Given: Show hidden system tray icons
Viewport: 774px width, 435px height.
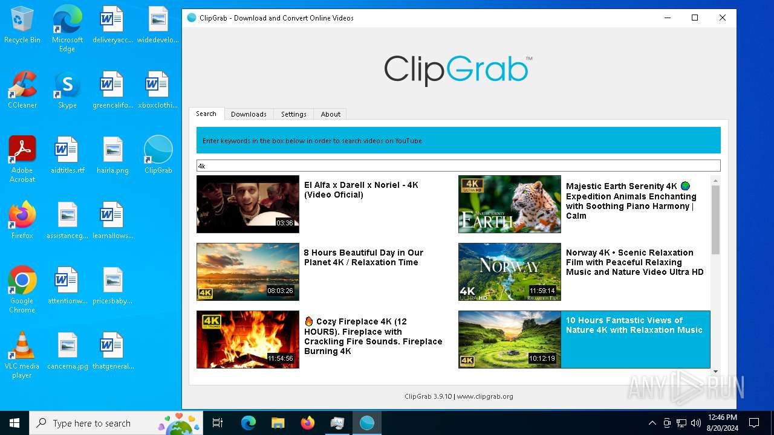Looking at the screenshot, I should click(x=652, y=423).
